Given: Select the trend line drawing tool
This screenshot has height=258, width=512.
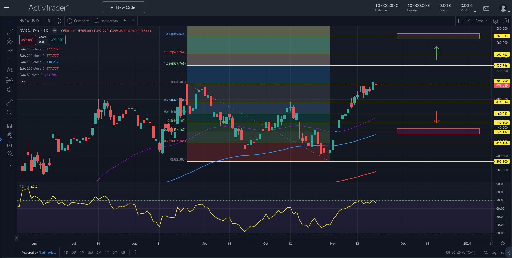Looking at the screenshot, I should (10, 32).
